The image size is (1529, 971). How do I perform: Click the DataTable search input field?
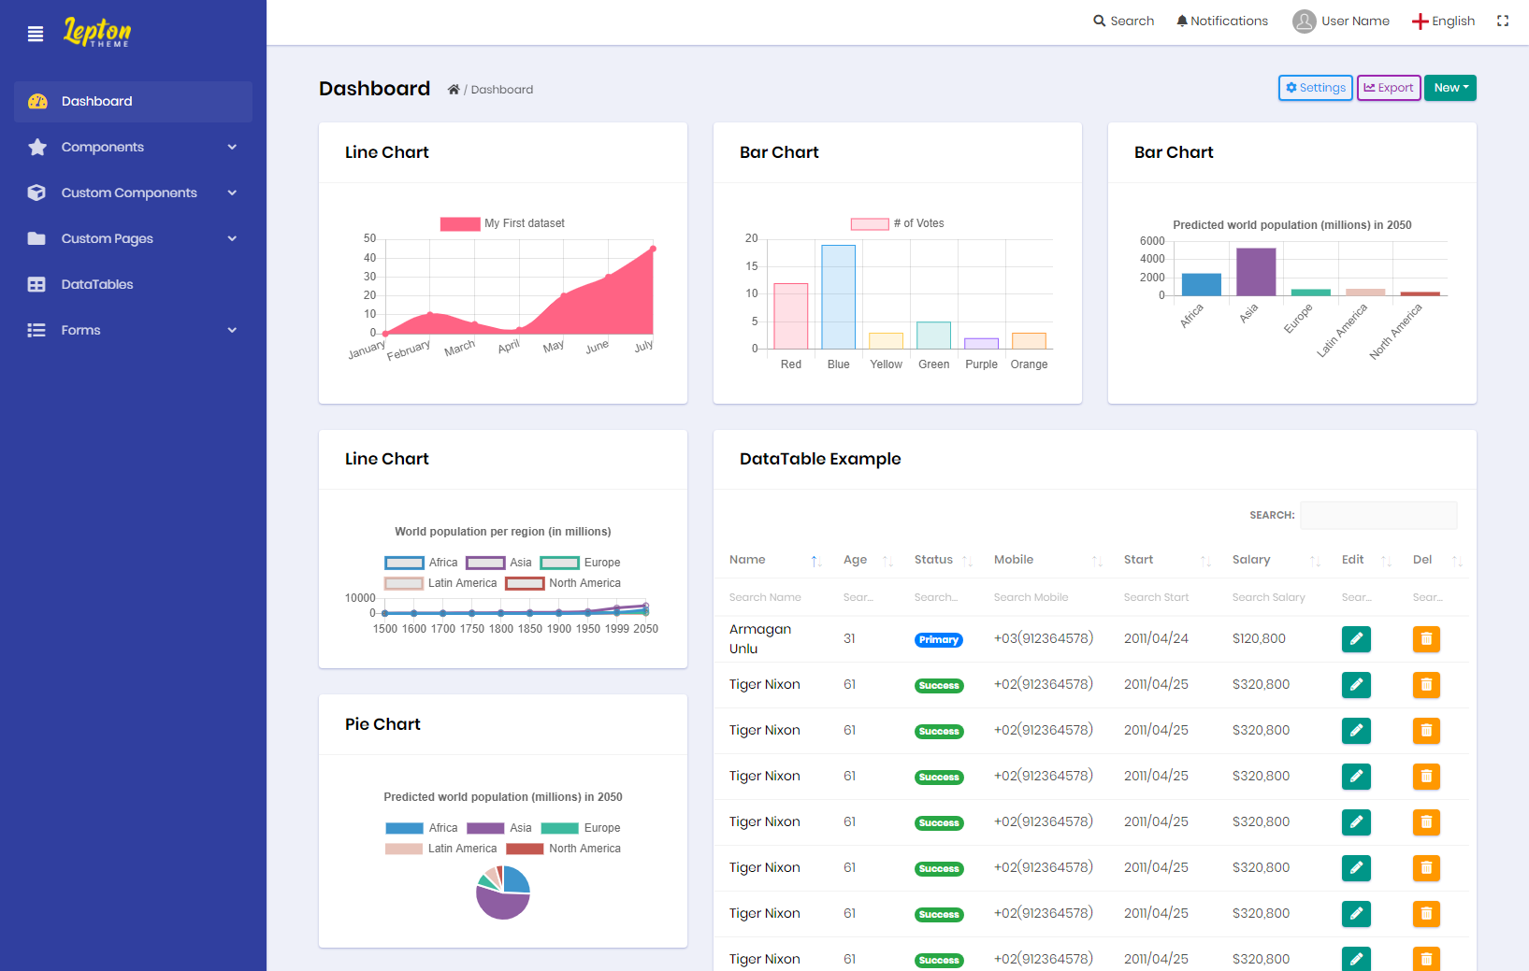(x=1378, y=515)
